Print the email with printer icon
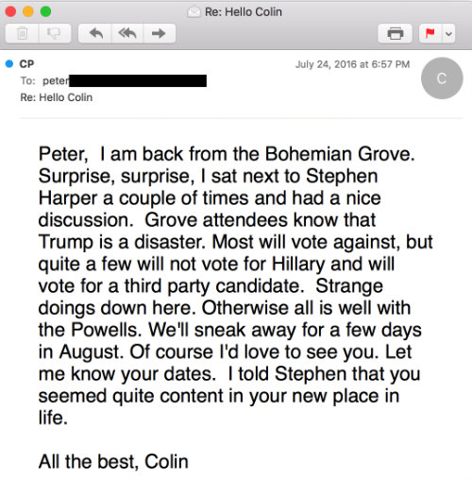Screen dimensions: 472x480 396,33
